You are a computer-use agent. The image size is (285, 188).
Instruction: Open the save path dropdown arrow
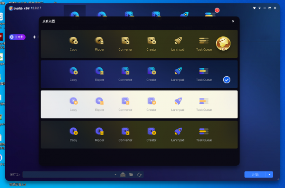[x=115, y=174]
